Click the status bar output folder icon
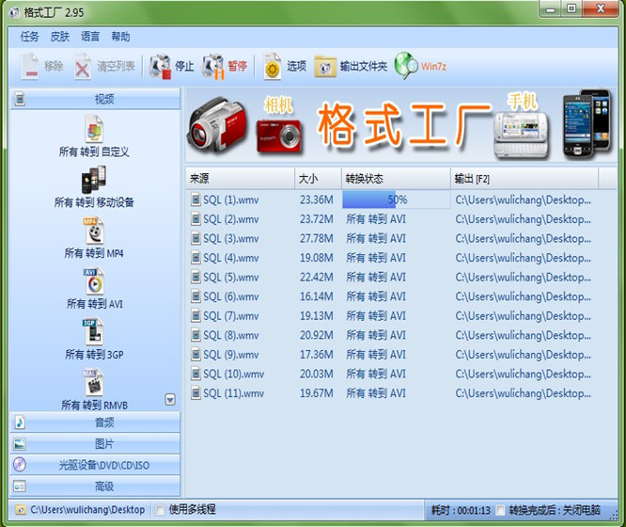The width and height of the screenshot is (626, 527). pyautogui.click(x=20, y=510)
